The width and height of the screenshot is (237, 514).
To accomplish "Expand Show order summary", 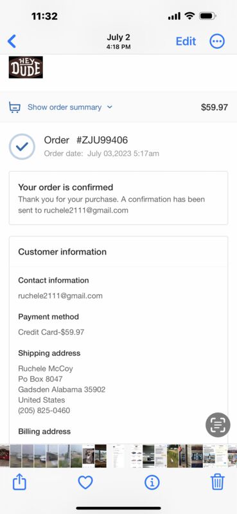I will 65,107.
